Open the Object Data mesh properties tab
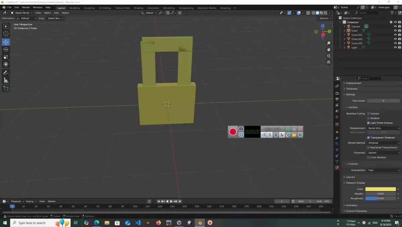This screenshot has height=227, width=402. click(x=337, y=162)
